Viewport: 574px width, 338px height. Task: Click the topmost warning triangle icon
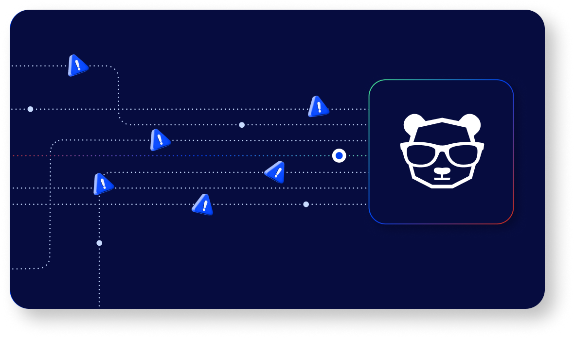(77, 66)
